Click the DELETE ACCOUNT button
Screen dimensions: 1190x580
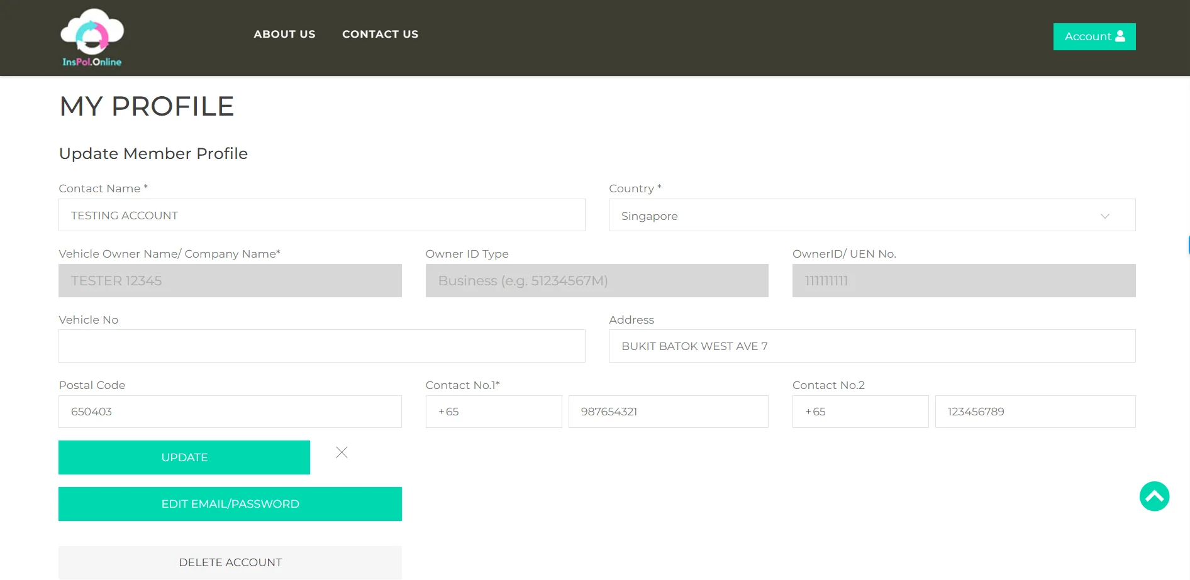click(230, 562)
